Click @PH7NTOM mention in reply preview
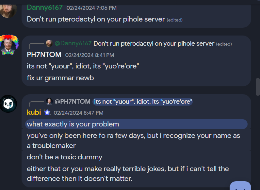 tap(73, 101)
